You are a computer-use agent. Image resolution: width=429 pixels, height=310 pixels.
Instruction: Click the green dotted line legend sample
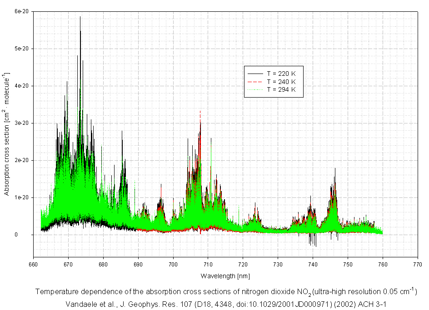click(x=255, y=89)
